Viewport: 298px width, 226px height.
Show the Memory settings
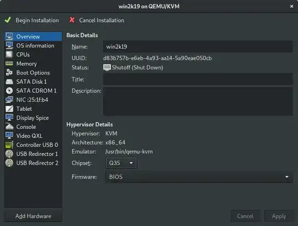[x=33, y=63]
